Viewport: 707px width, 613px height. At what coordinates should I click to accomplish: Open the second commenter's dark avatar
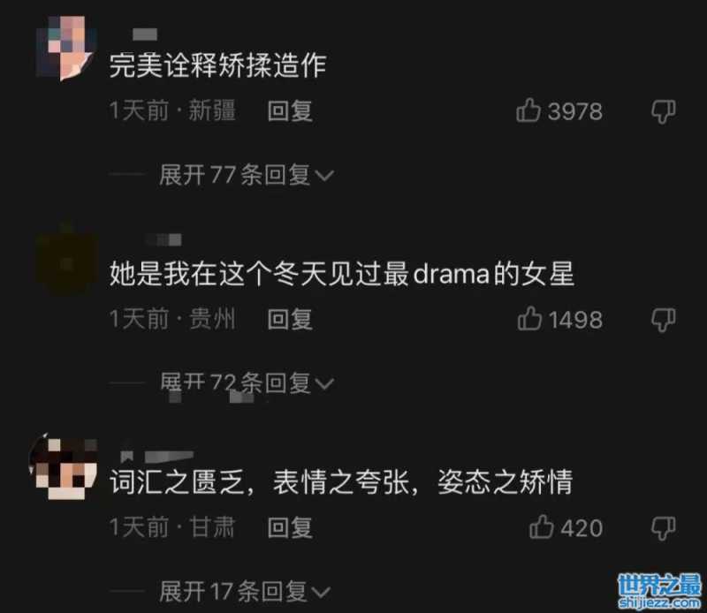click(x=67, y=261)
